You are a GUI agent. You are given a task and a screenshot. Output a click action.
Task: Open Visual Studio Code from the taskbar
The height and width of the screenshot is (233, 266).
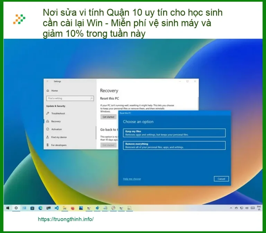coord(57,208)
